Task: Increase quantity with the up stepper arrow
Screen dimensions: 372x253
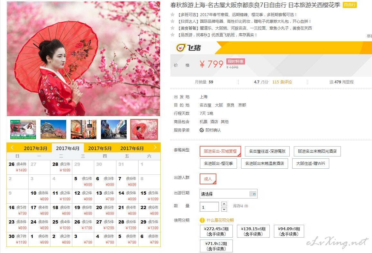Action: click(224, 204)
